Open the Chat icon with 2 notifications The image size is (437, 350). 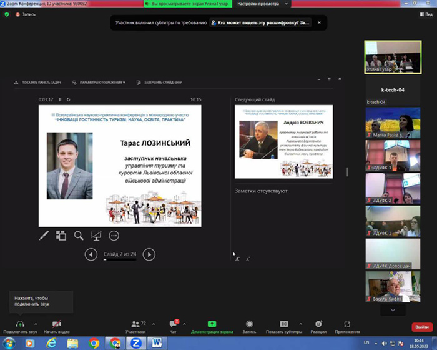tap(173, 324)
